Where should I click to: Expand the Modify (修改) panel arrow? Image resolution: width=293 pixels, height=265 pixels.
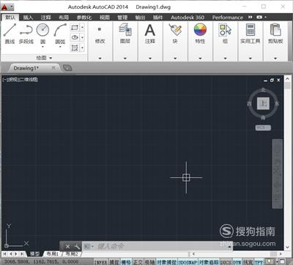(100, 59)
